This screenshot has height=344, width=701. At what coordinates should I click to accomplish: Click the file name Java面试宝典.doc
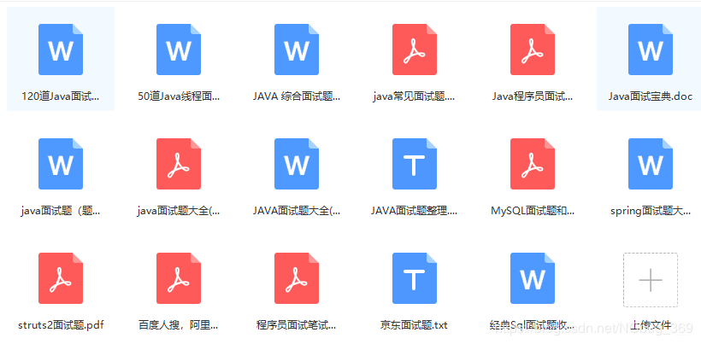click(x=651, y=96)
